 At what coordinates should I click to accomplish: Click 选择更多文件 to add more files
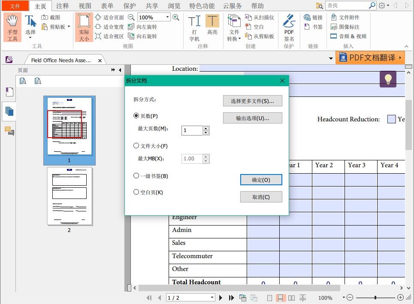(x=252, y=101)
